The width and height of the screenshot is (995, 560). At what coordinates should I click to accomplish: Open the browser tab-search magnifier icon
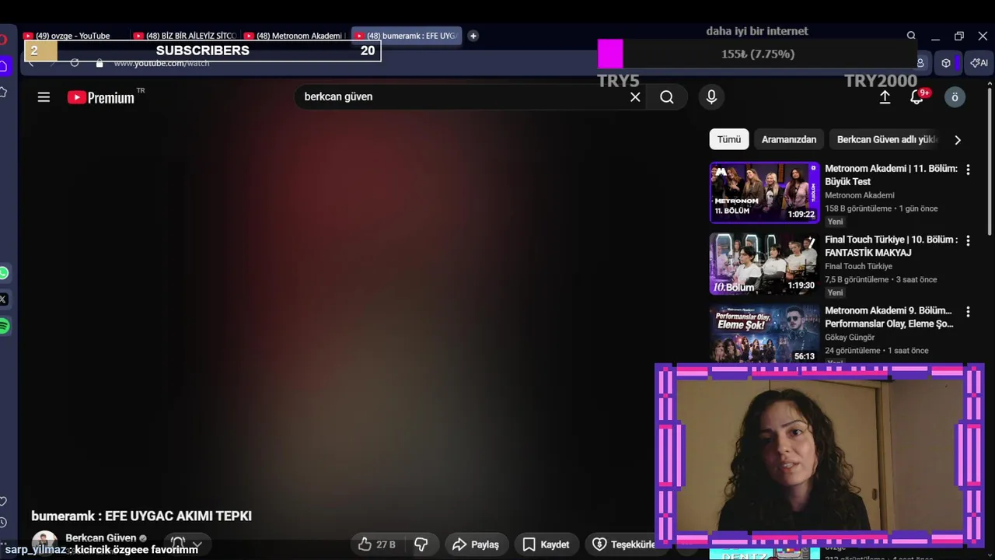tap(911, 36)
